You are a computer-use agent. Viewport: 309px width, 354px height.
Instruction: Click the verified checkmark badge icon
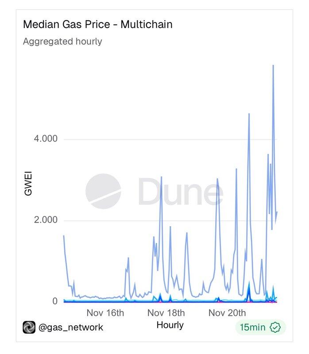pyautogui.click(x=276, y=327)
